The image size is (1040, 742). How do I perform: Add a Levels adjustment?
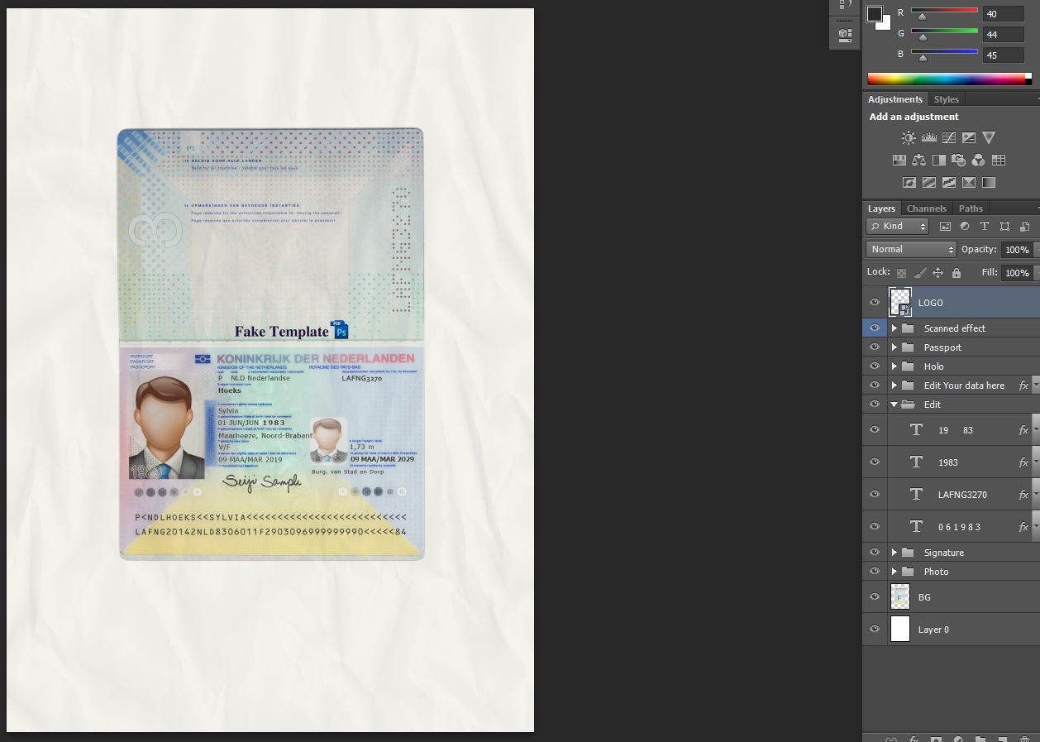point(929,137)
